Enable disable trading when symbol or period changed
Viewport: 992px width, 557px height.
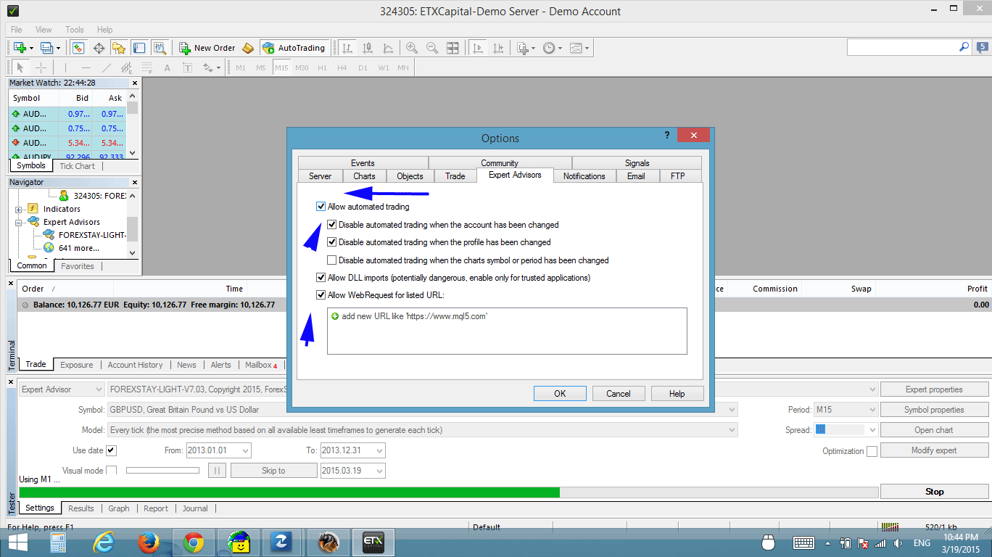click(x=332, y=260)
